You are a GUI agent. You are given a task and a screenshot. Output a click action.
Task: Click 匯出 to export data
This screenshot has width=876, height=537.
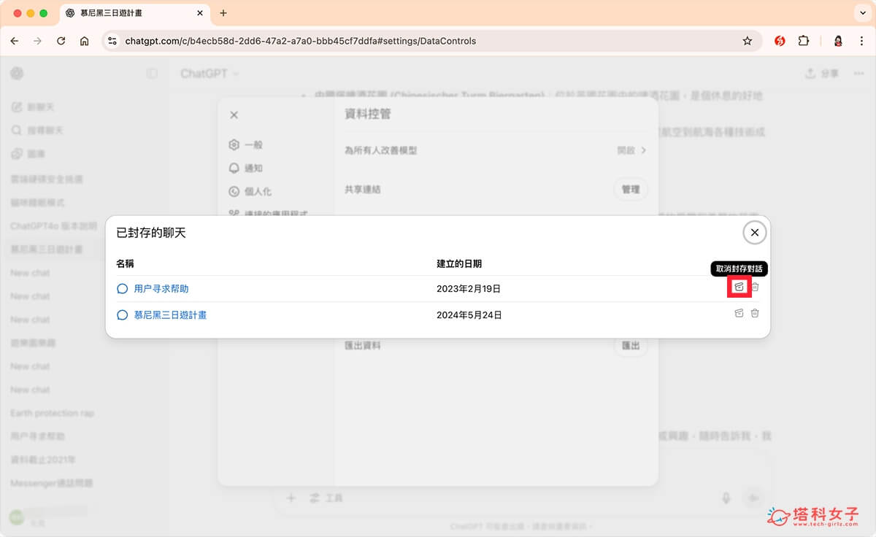tap(629, 345)
